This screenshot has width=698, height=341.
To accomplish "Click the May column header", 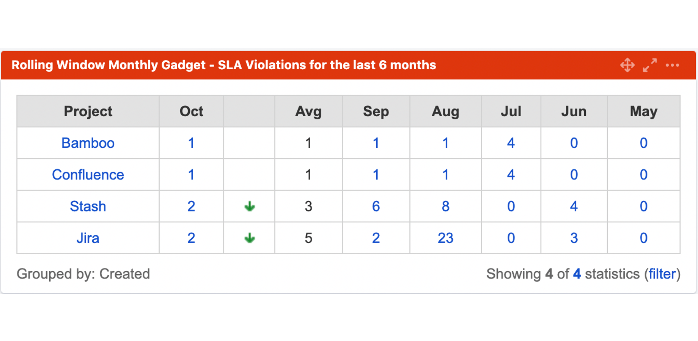I will click(644, 111).
